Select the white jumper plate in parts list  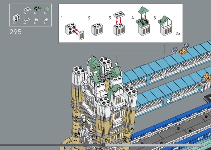(27, 9)
